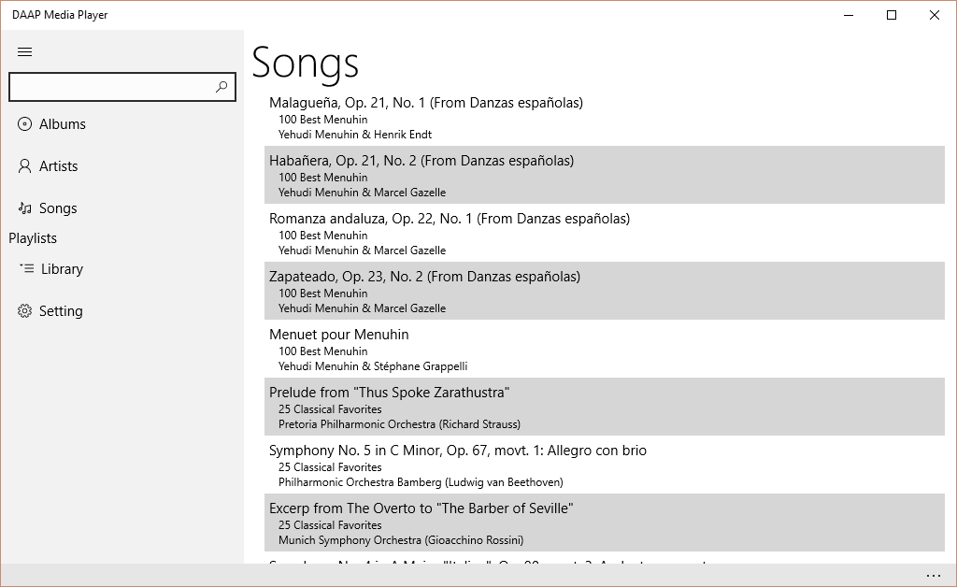Click the Setting gear icon
The height and width of the screenshot is (587, 957).
25,311
